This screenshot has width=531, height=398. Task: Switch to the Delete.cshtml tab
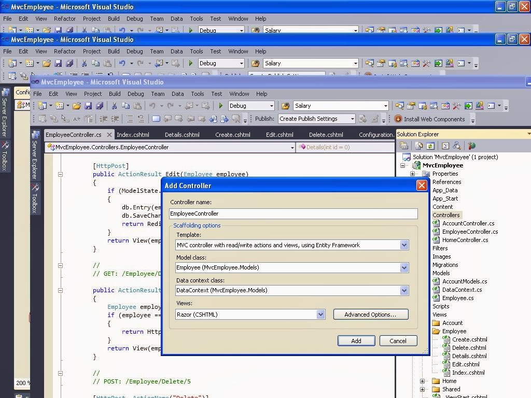click(x=326, y=135)
